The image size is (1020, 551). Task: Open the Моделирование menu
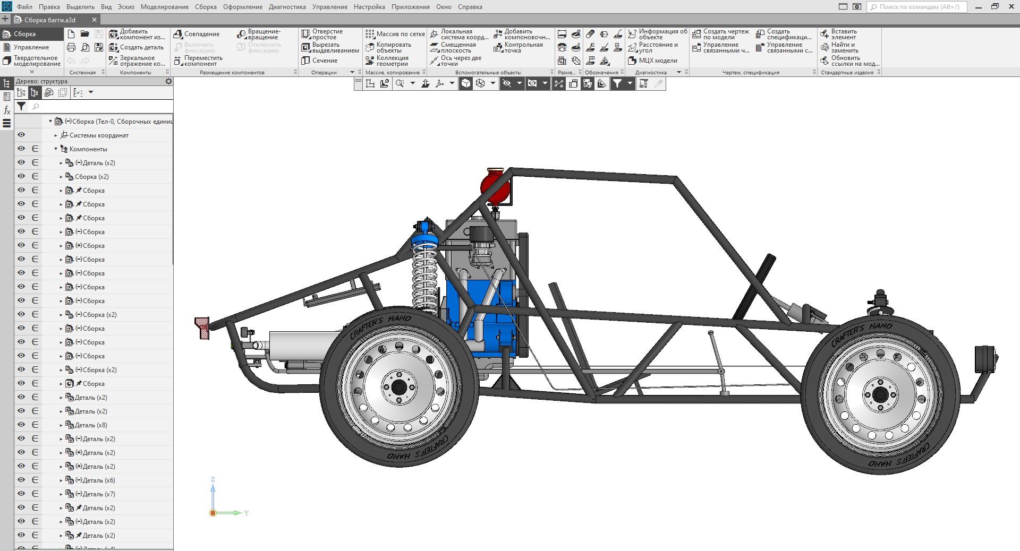click(x=164, y=7)
